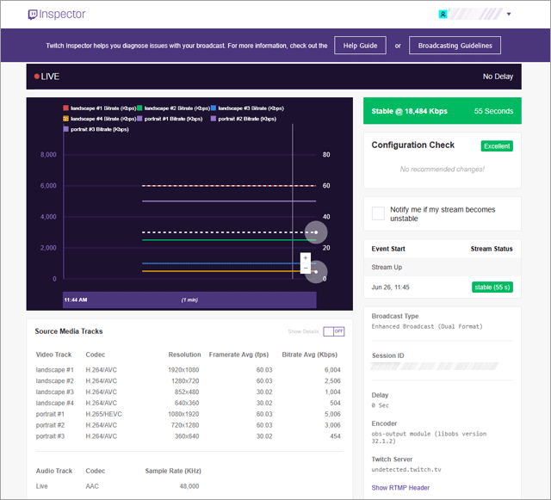This screenshot has height=500, width=551.
Task: Click the Resolution column header
Action: click(184, 355)
